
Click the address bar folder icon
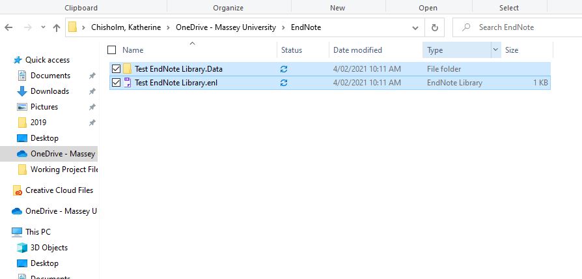pos(73,27)
